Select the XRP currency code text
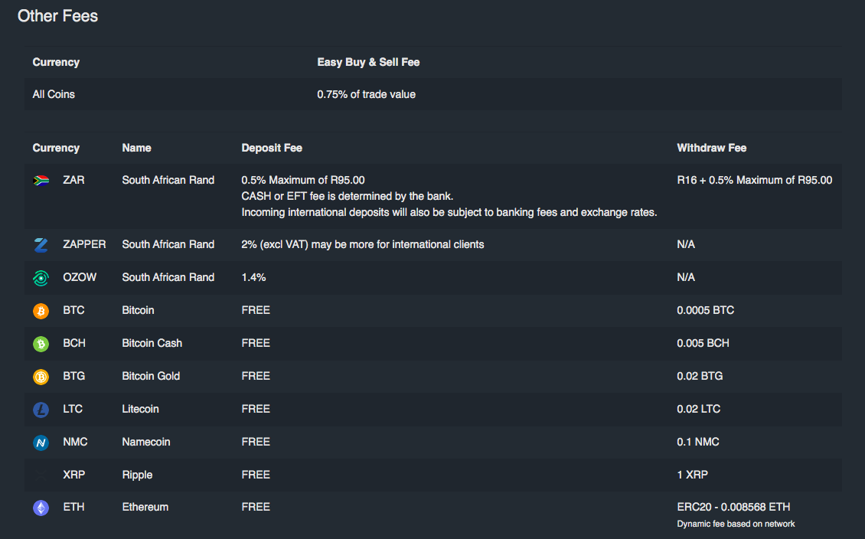The width and height of the screenshot is (865, 539). [x=74, y=475]
